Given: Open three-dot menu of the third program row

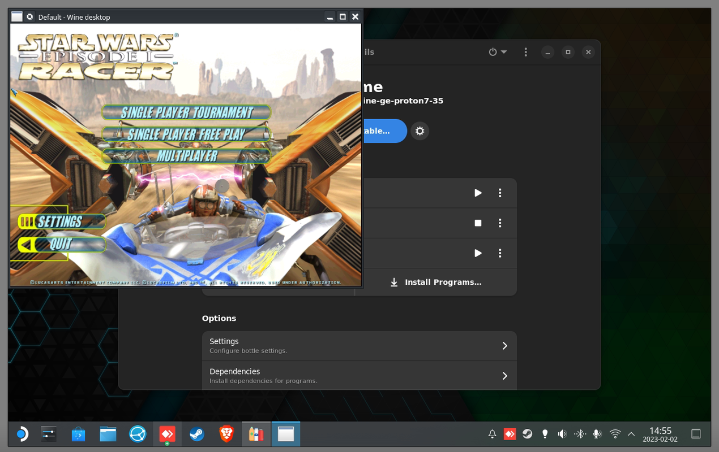Looking at the screenshot, I should (500, 253).
